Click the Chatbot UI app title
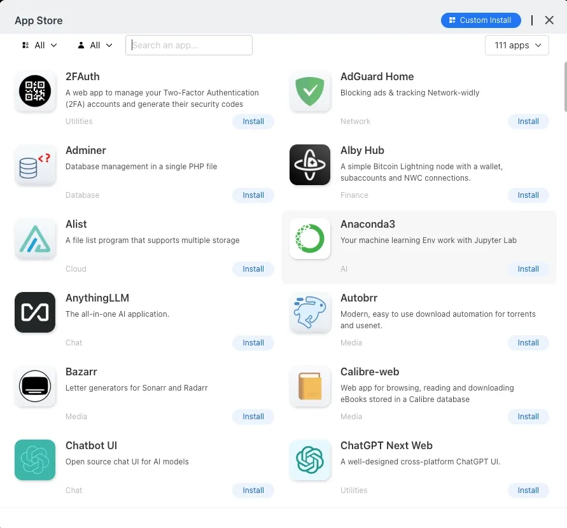 (x=91, y=445)
